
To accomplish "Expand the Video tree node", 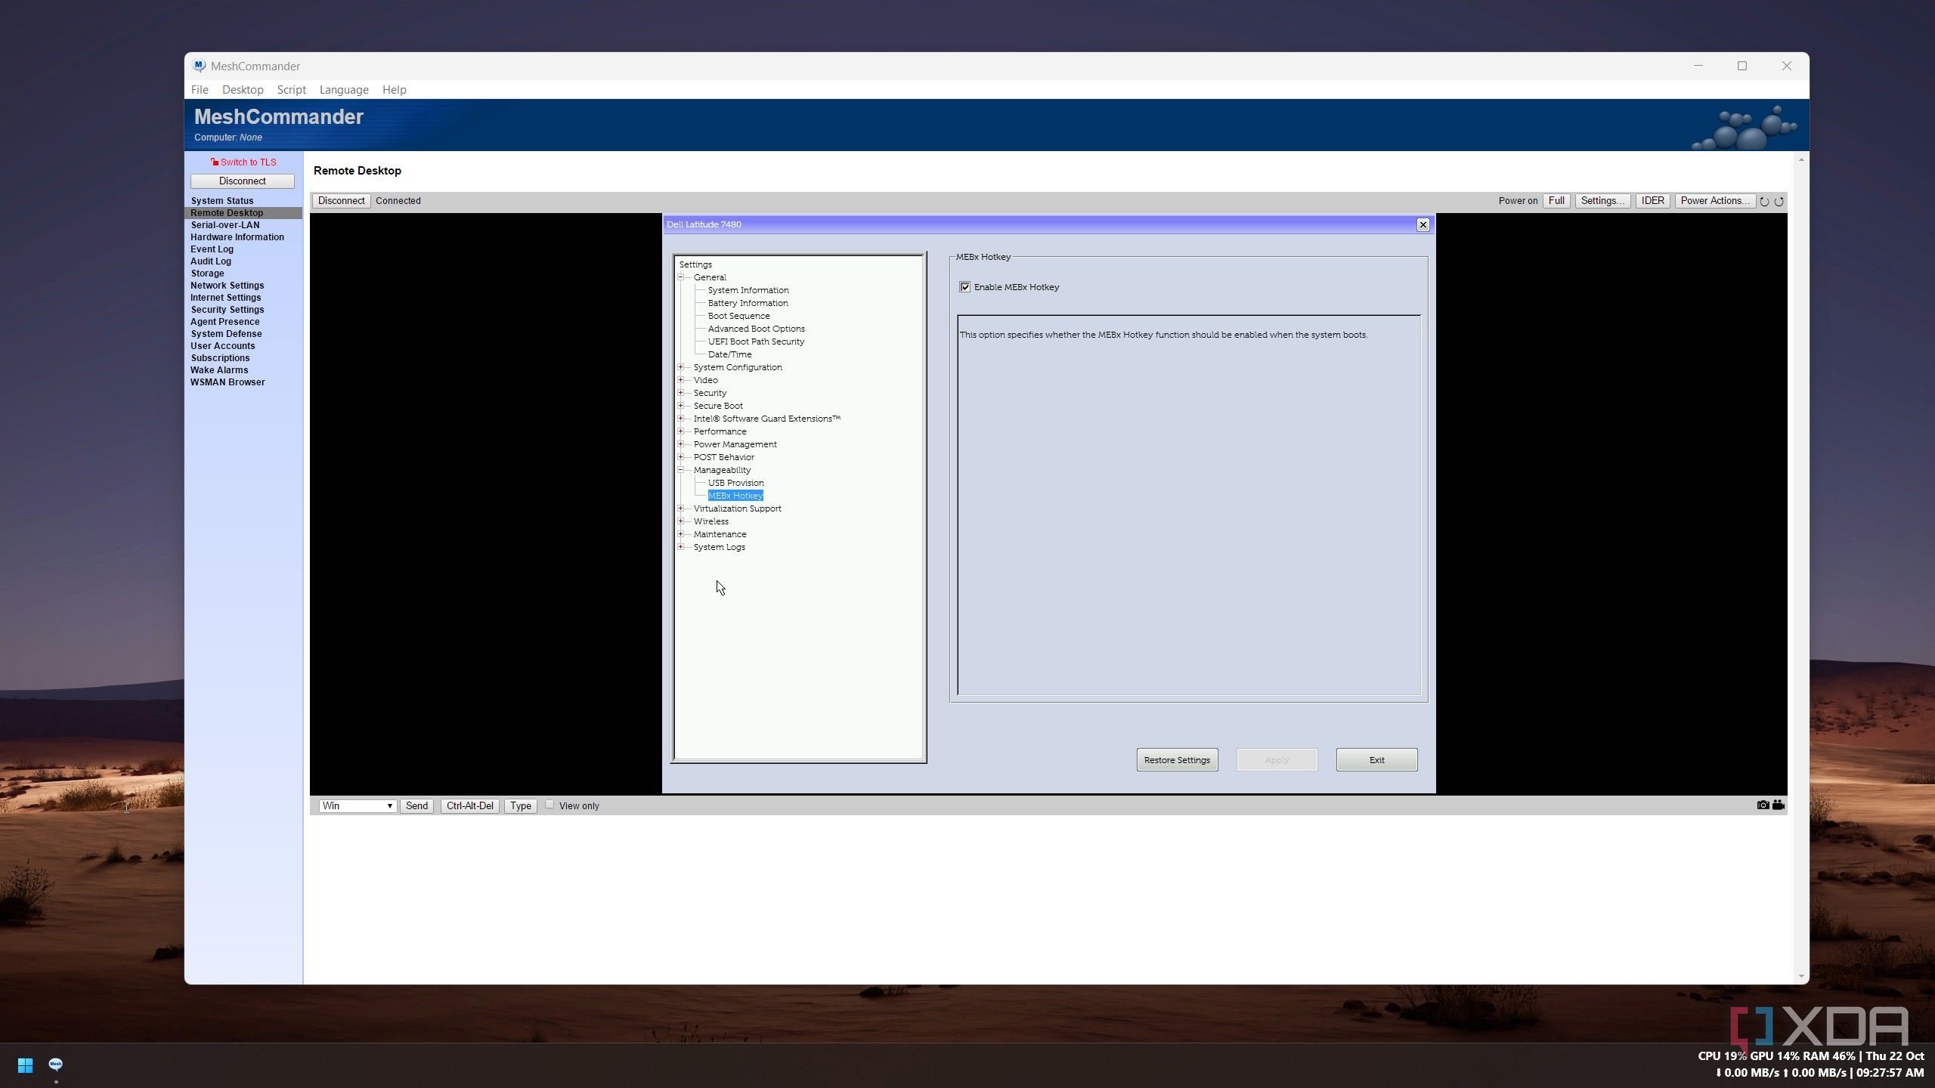I will point(680,380).
